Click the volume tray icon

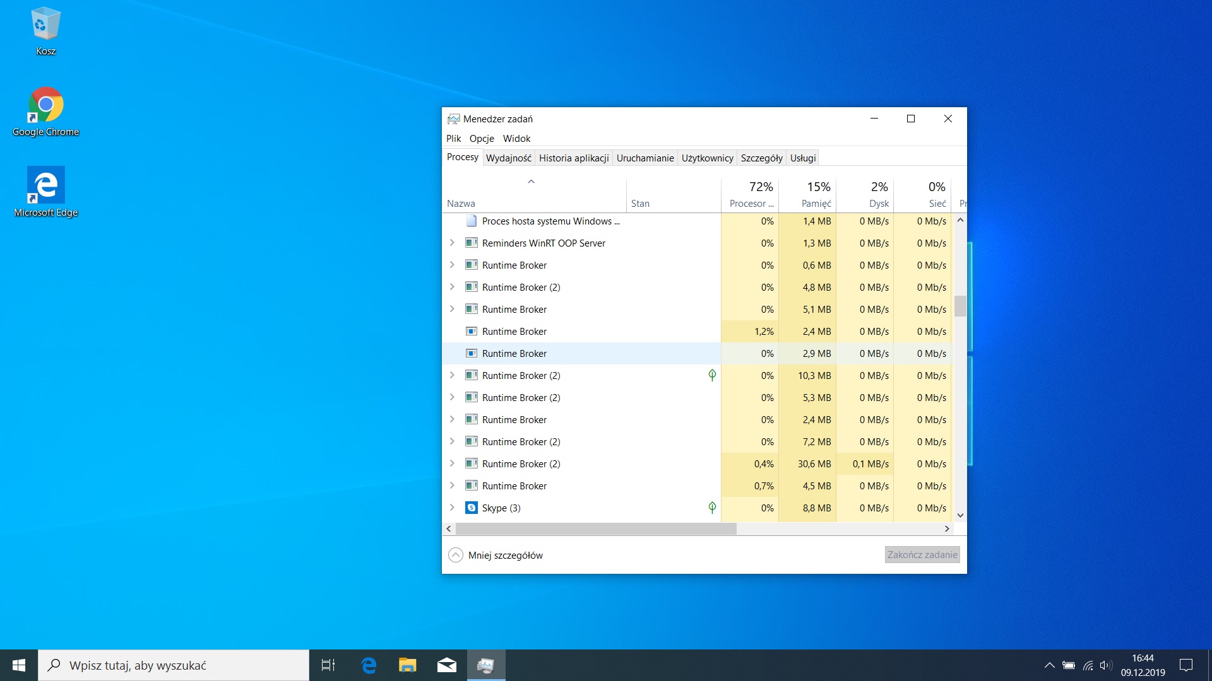coord(1105,665)
